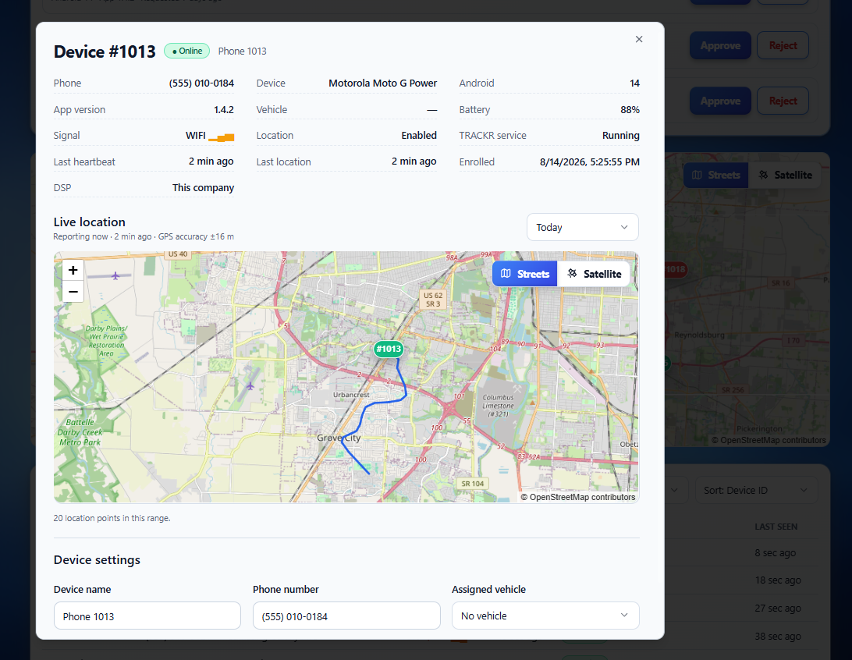
Task: Click the 38 sec ago last seen cell
Action: click(778, 636)
